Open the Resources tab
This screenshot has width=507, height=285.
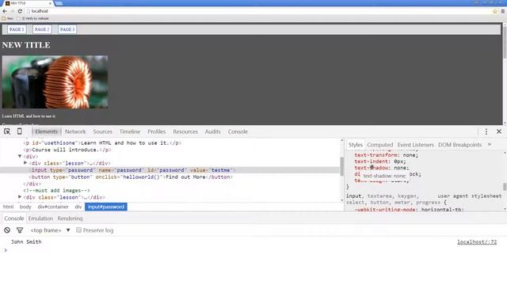pos(185,131)
